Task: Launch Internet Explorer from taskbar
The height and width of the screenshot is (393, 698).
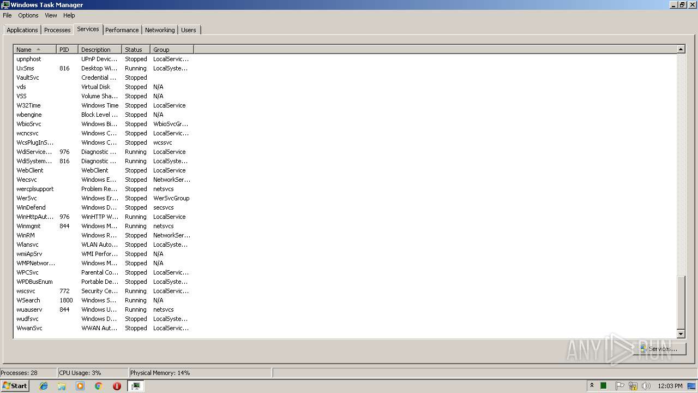Action: click(x=44, y=386)
